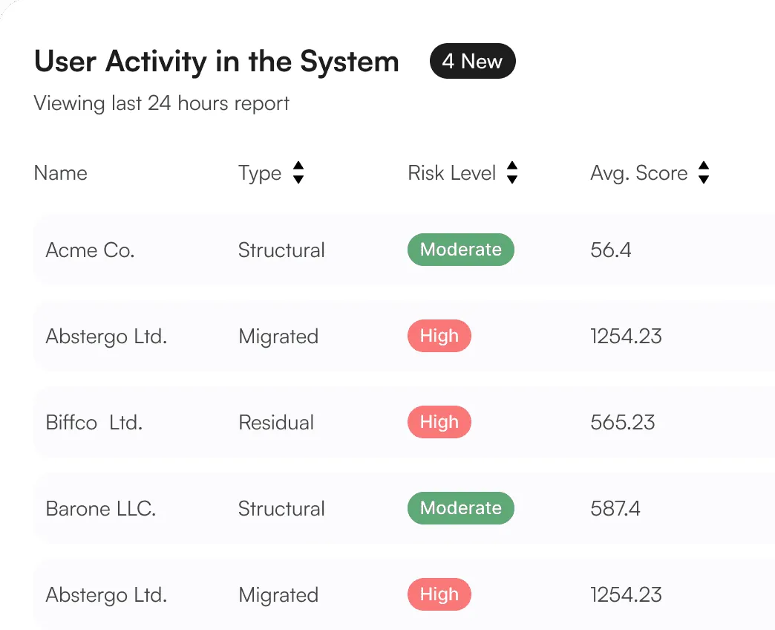Open the Avg. Score sort control
The image size is (775, 630).
(x=703, y=172)
